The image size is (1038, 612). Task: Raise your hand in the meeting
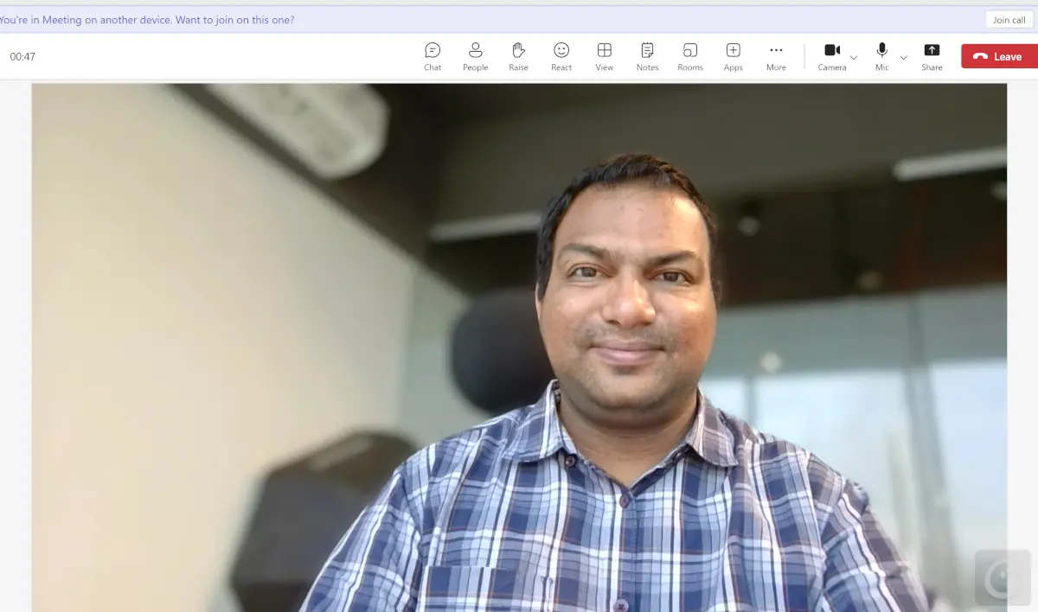(x=518, y=56)
